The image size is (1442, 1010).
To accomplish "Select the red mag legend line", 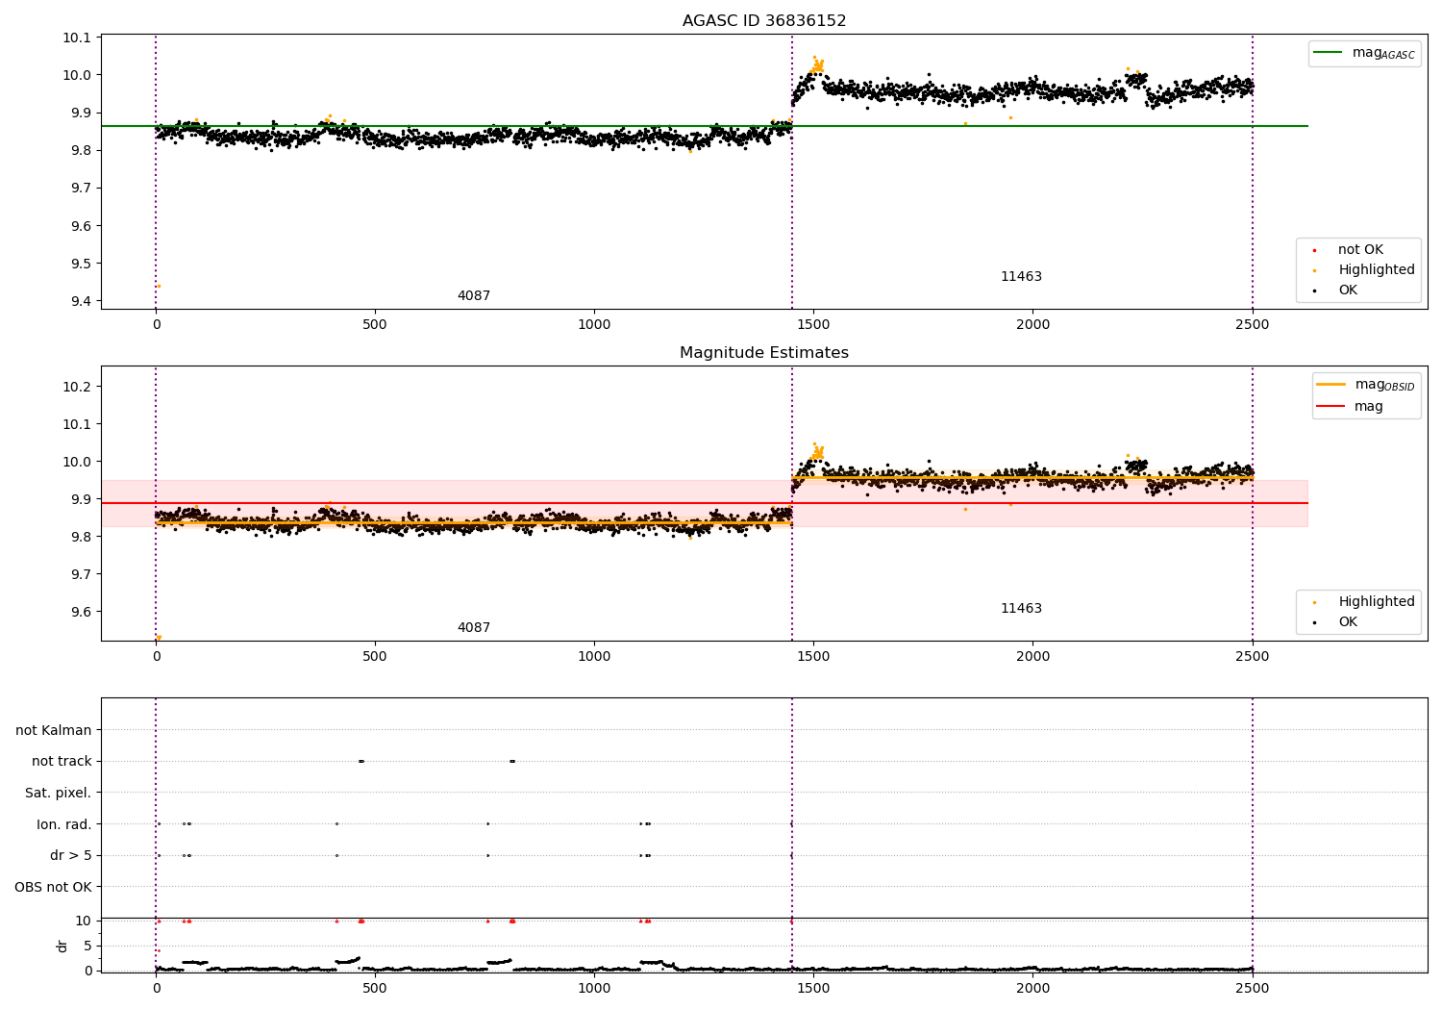I will pos(1330,407).
